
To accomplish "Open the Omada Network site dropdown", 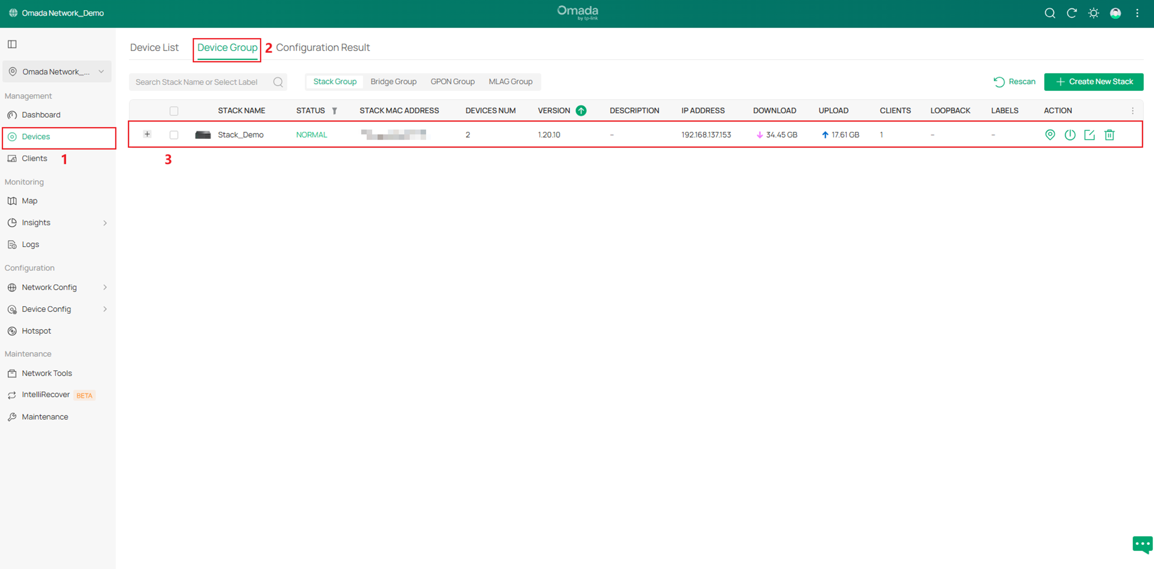I will click(x=57, y=72).
